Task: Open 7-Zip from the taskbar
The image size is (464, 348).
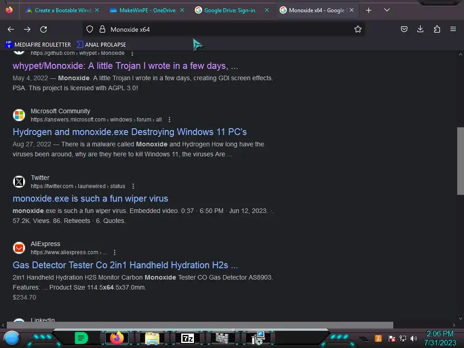Action: pos(188,338)
